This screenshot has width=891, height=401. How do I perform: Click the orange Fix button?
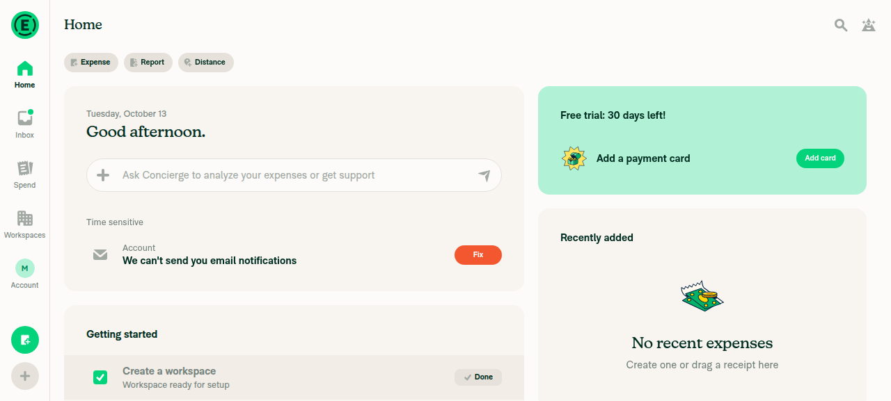(478, 255)
